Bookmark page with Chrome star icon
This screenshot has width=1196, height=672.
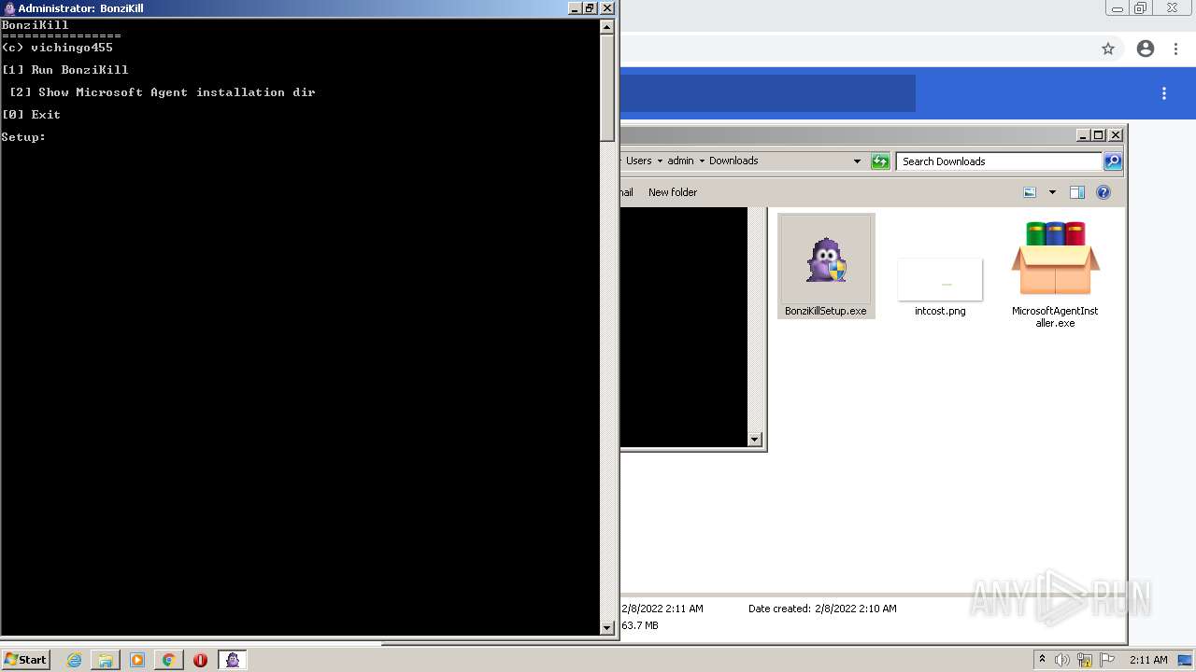click(1108, 49)
